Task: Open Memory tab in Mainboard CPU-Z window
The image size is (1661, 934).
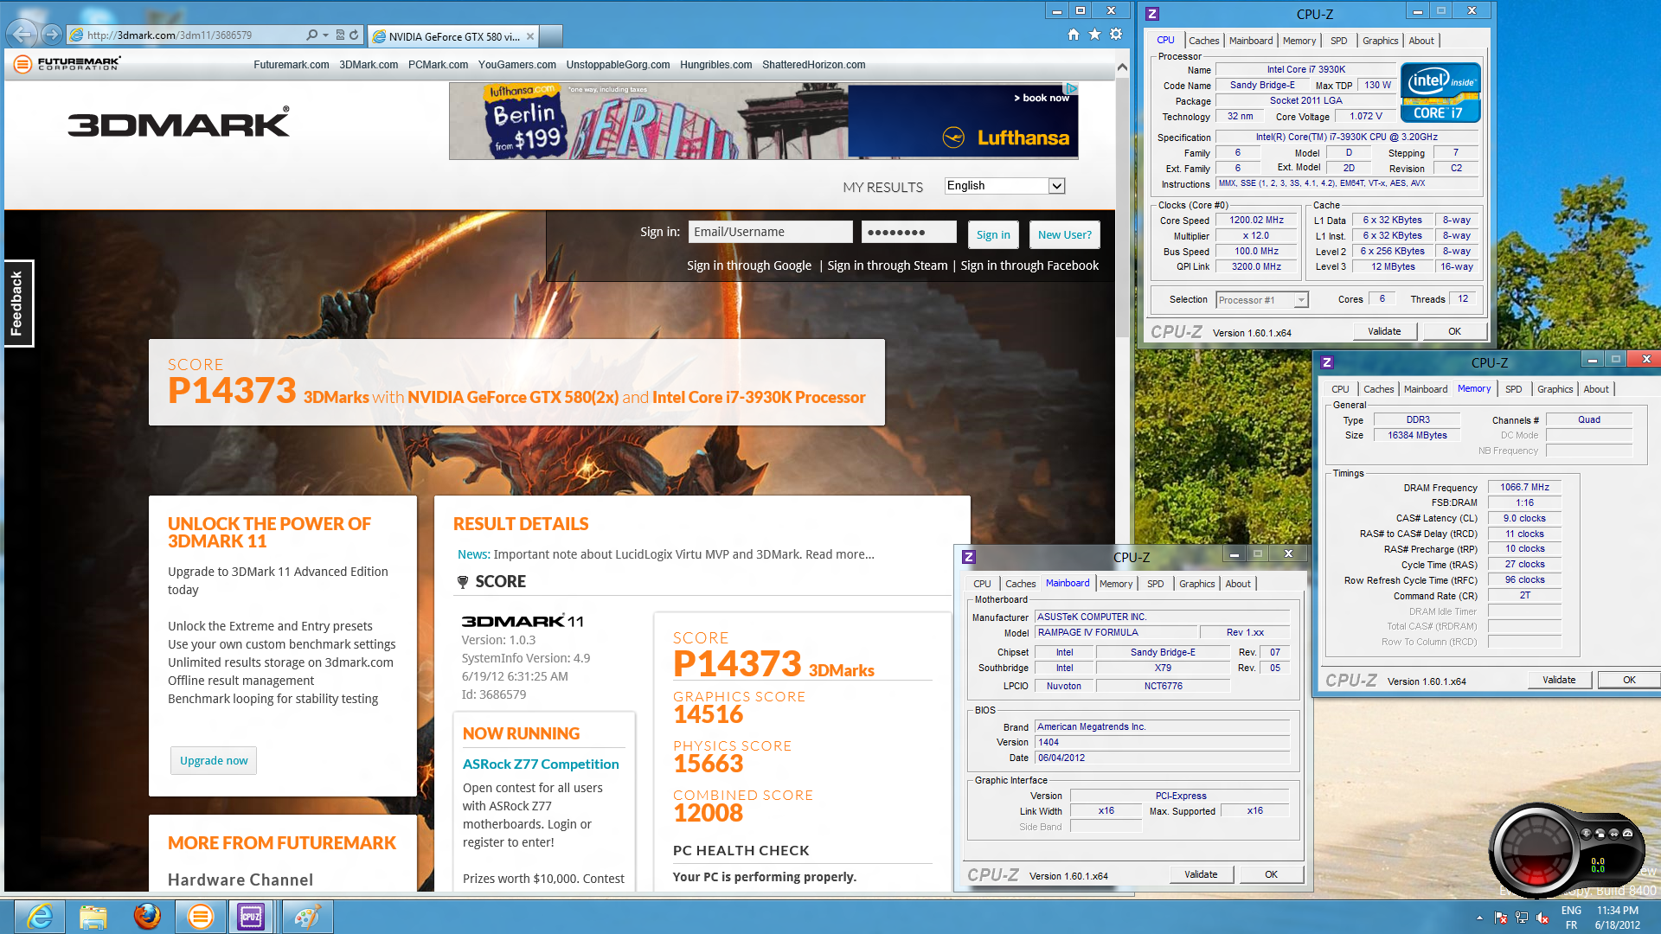Action: tap(1116, 584)
